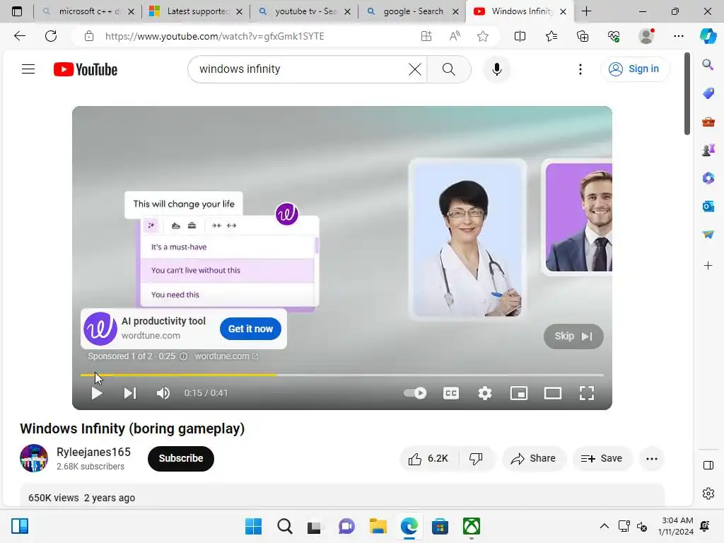Switch to google - Search tab
The height and width of the screenshot is (543, 724).
click(x=412, y=11)
